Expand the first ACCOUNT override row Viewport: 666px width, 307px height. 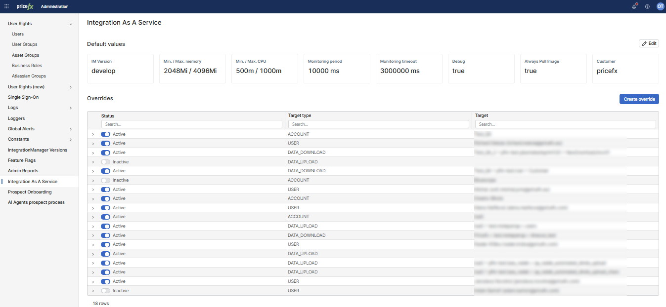(x=93, y=134)
